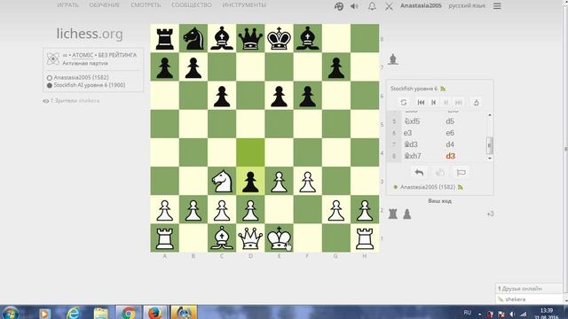
Task: Select the white queen on d1
Action: [x=250, y=238]
